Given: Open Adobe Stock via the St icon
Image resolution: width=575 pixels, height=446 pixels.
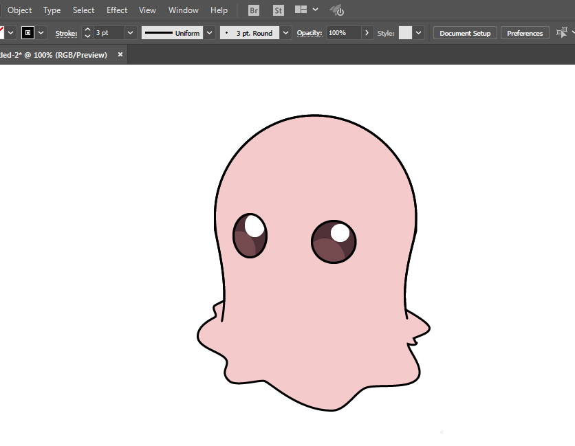Looking at the screenshot, I should point(278,10).
